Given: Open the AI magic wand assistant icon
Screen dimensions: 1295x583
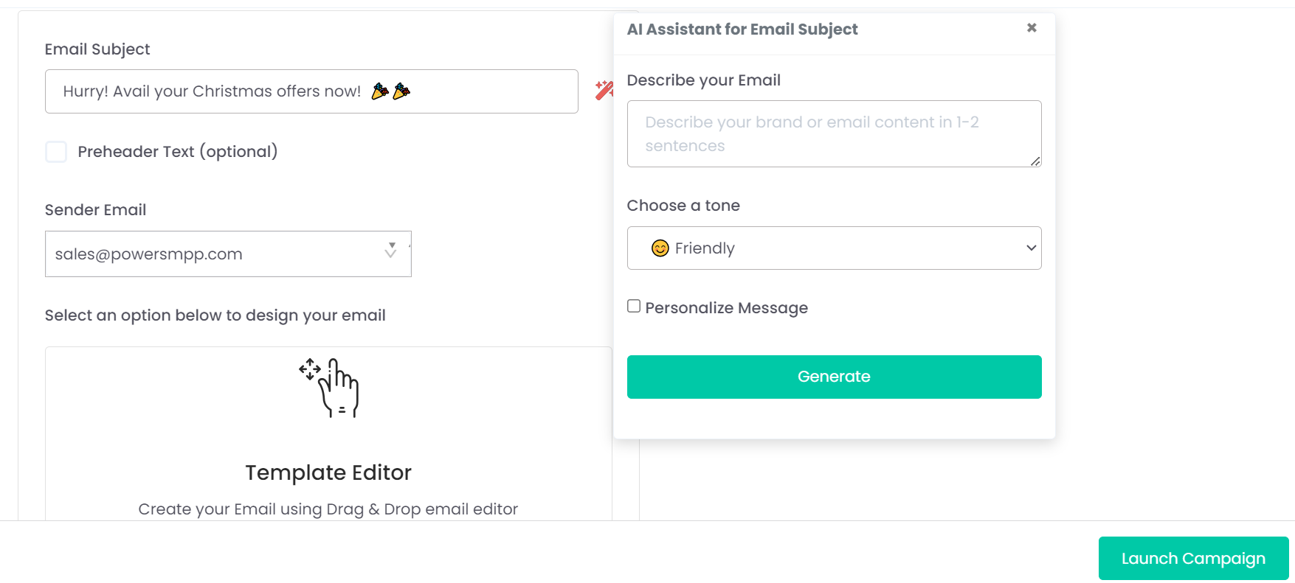Looking at the screenshot, I should 604,90.
